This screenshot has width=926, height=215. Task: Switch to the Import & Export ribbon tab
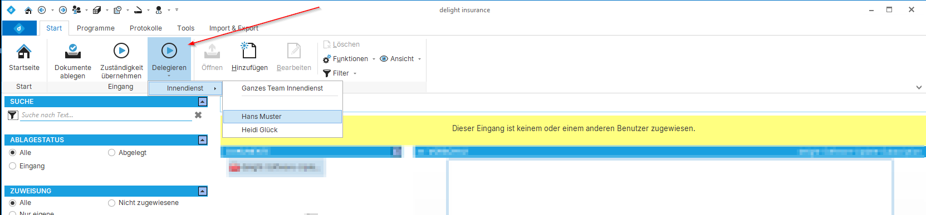(x=234, y=28)
